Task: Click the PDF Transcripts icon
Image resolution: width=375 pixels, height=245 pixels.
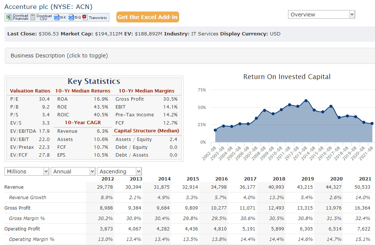Action: coord(85,17)
